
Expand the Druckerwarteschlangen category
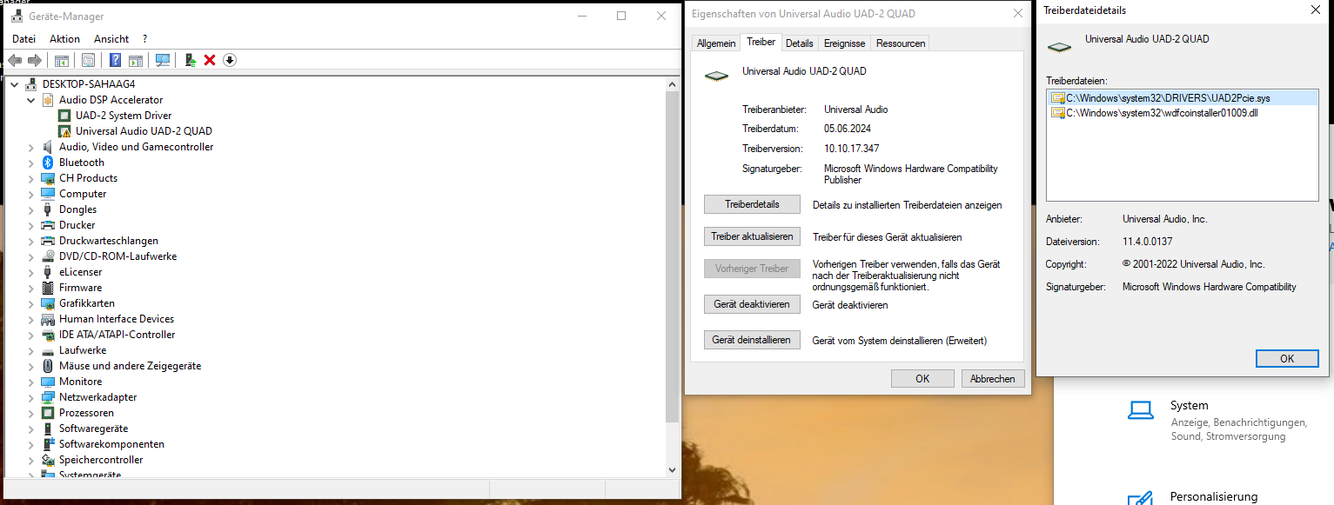[31, 241]
